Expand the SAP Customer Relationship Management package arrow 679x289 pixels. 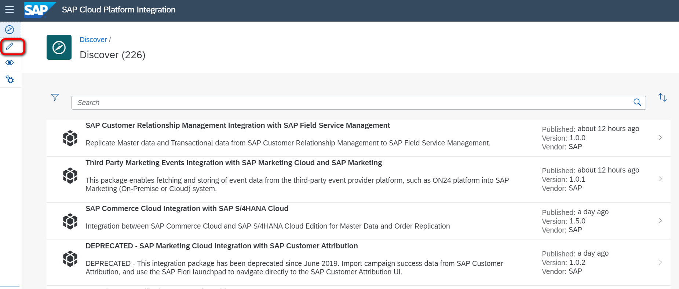(660, 138)
